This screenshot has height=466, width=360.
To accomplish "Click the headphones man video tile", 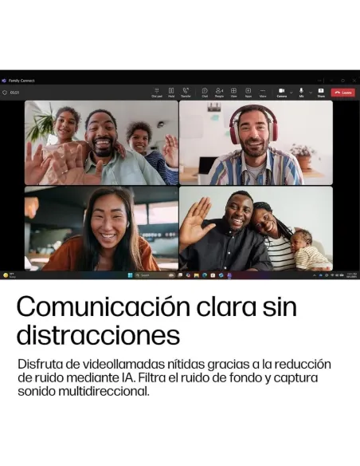I will [x=256, y=143].
